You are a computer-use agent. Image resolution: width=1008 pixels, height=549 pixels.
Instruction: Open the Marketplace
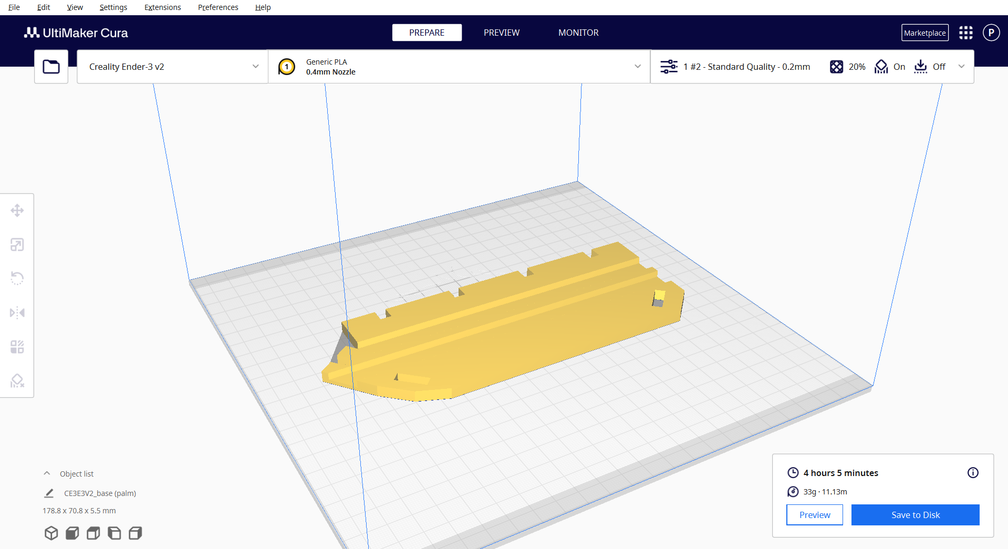point(924,33)
